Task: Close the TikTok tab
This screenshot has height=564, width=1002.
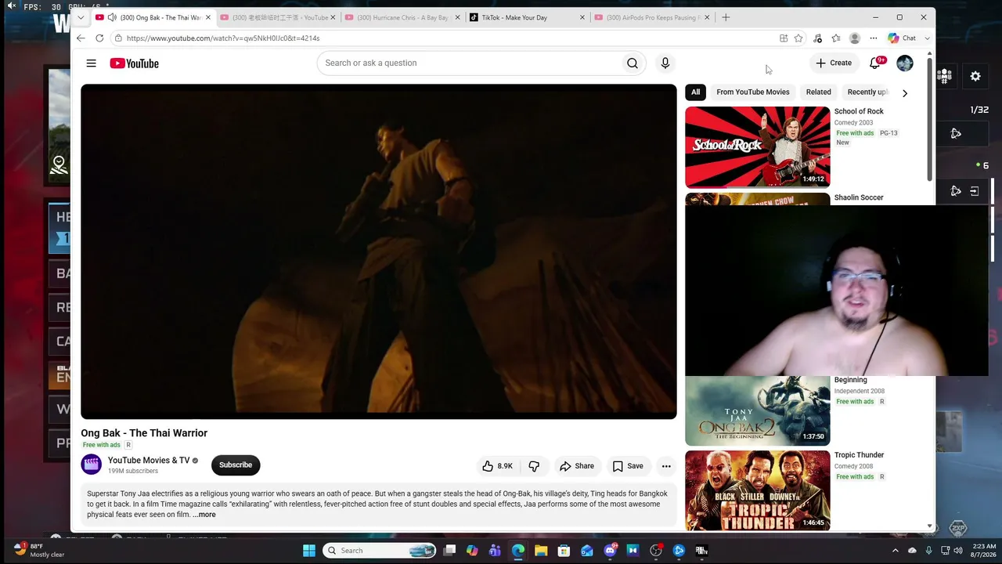Action: coord(582,17)
